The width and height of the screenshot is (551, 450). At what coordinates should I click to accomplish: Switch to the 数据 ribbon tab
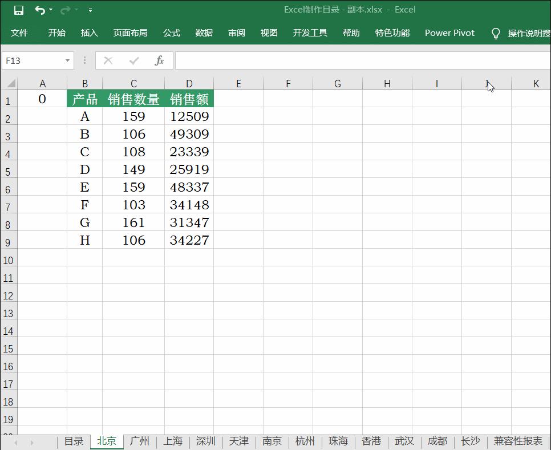tap(203, 33)
